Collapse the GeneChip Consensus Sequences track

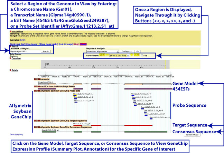click(35, 127)
